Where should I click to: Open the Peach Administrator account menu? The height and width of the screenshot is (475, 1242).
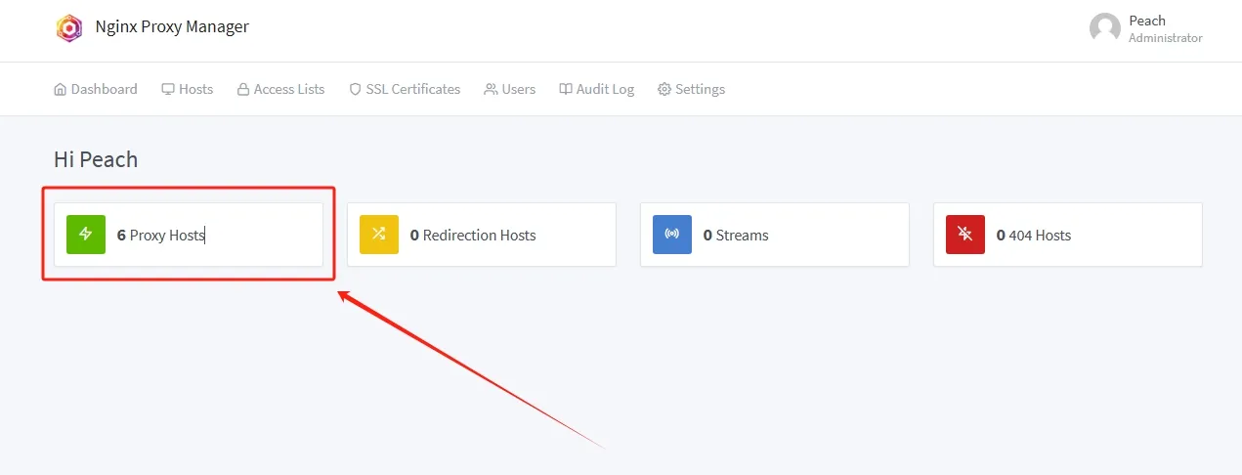1146,28
